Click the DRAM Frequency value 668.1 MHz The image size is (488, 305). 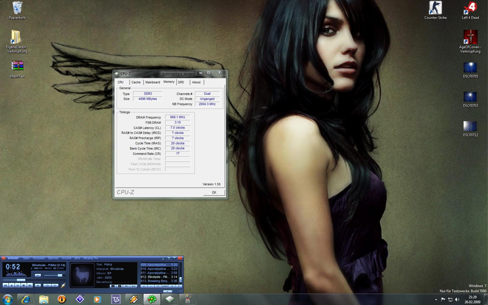point(178,117)
